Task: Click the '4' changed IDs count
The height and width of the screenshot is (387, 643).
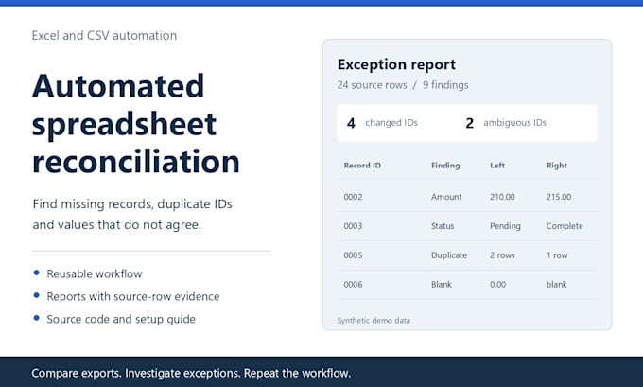Action: click(x=351, y=123)
